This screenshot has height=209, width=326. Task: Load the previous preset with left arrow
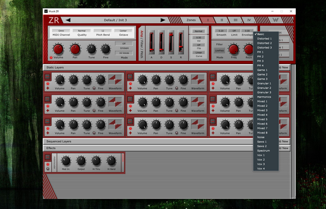(68, 20)
